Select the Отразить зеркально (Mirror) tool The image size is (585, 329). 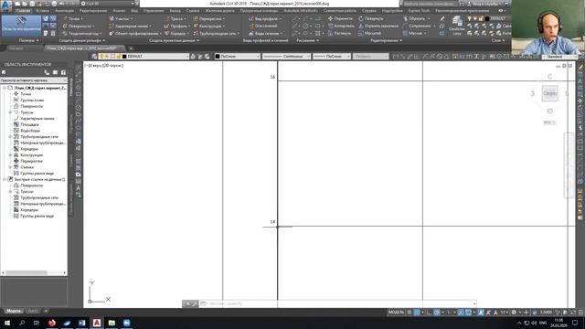(x=378, y=26)
